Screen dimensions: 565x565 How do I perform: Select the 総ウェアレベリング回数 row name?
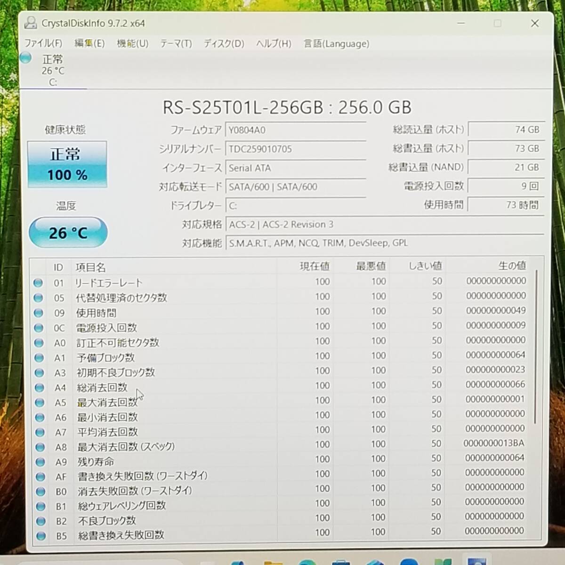pos(122,506)
